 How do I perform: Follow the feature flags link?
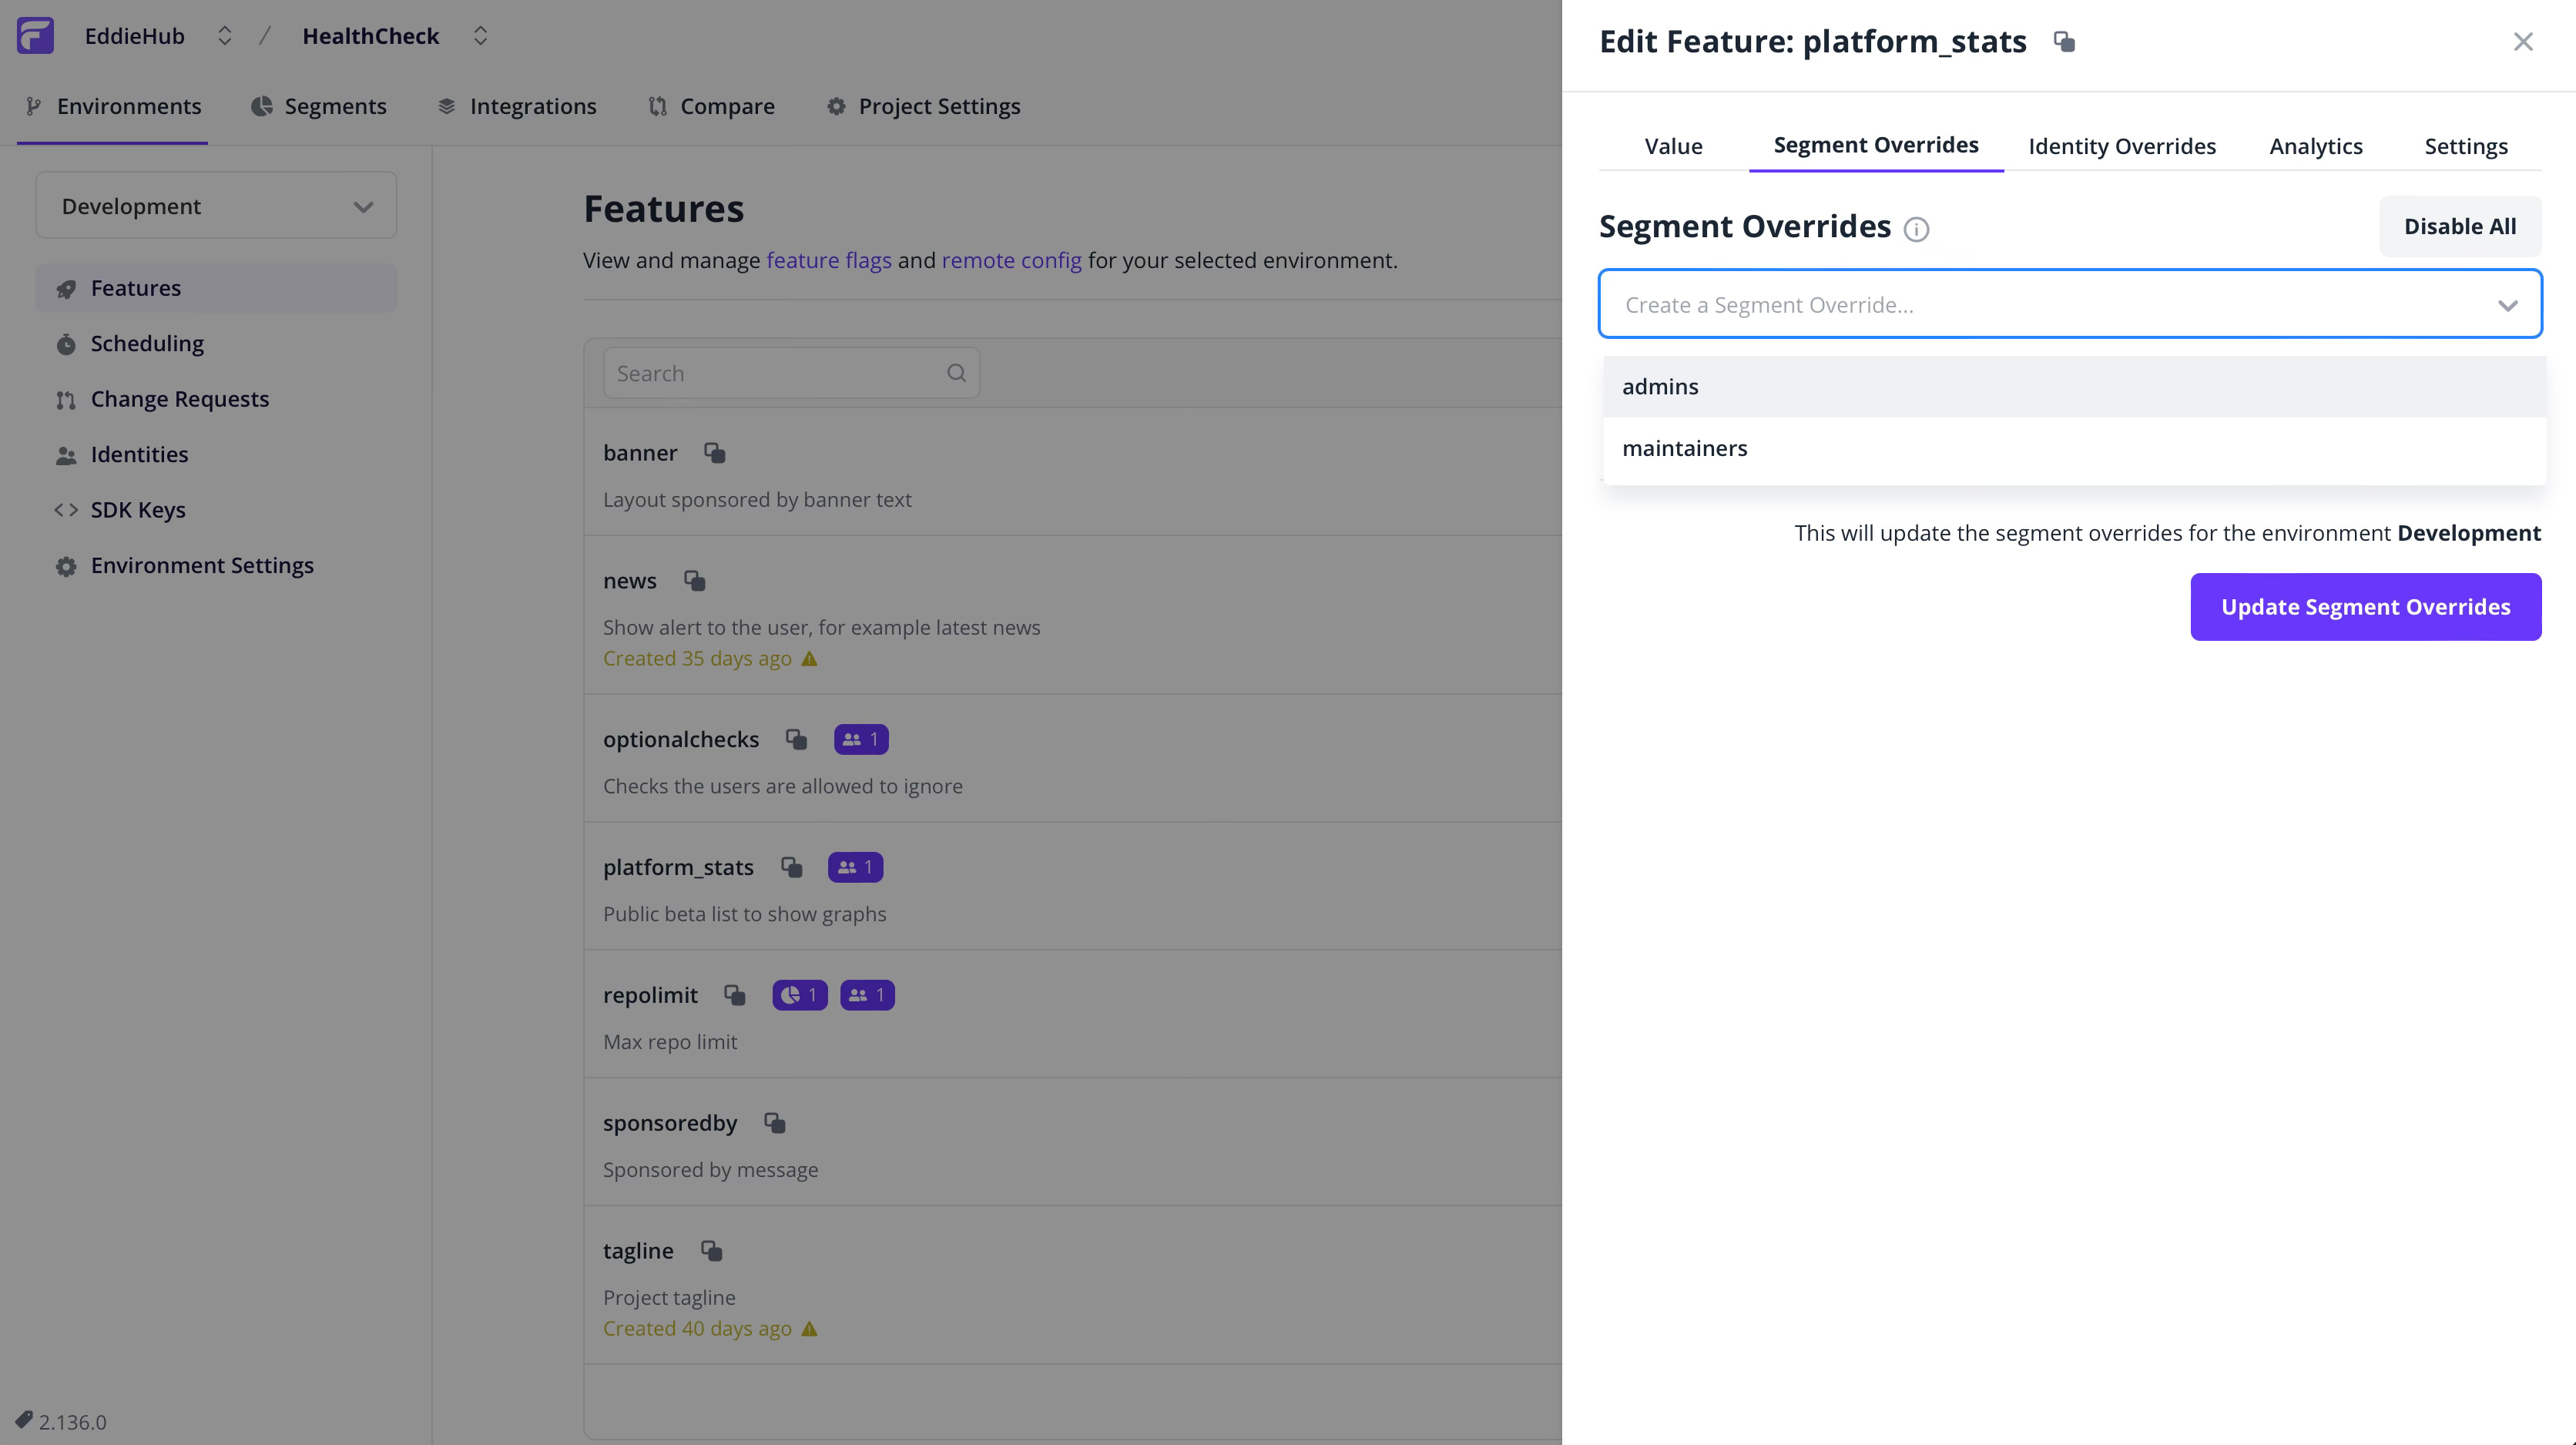coord(829,260)
